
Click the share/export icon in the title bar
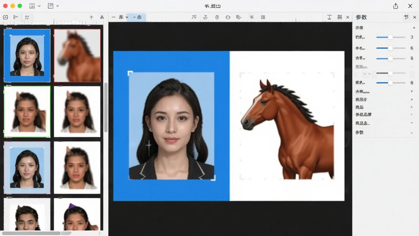click(396, 6)
